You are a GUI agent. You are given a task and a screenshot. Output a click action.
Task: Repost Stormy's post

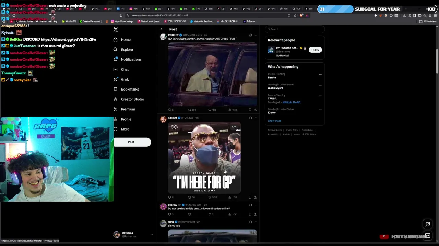tap(190, 214)
